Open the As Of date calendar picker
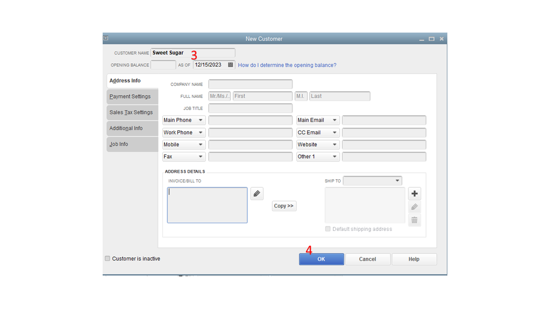 [231, 65]
